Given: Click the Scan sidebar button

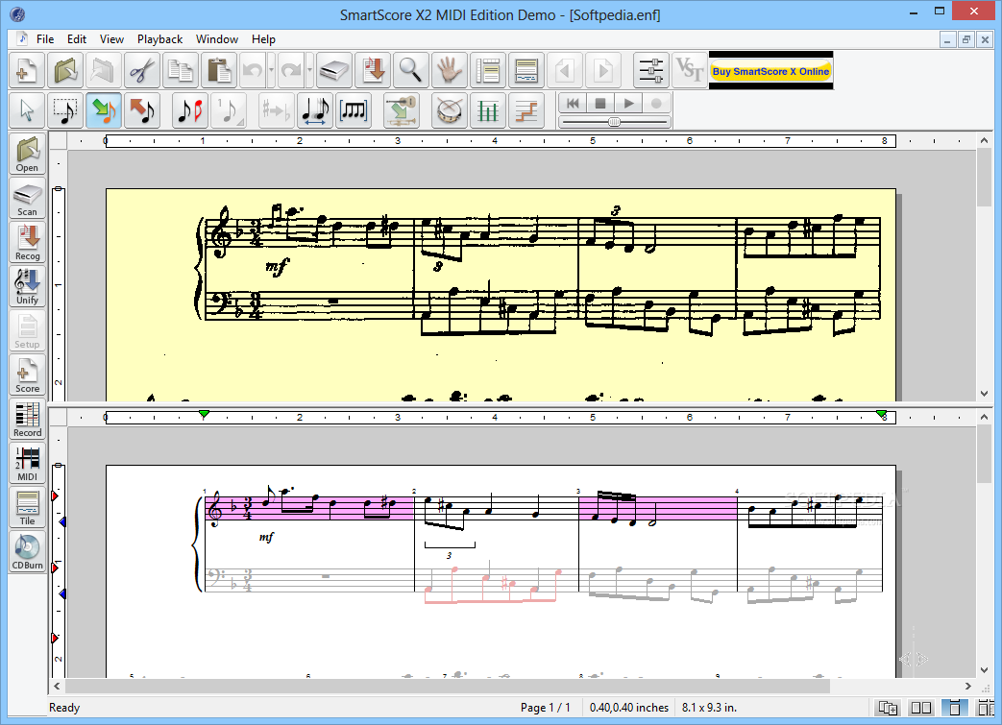Looking at the screenshot, I should [27, 198].
